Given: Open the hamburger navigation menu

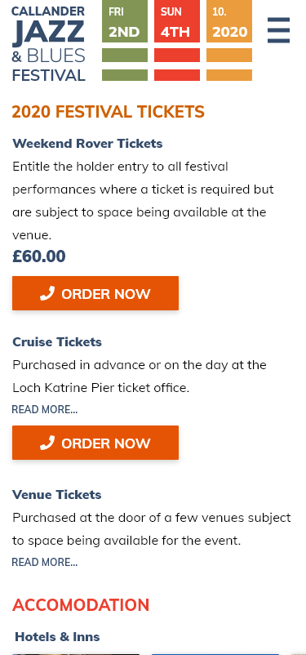Looking at the screenshot, I should coord(278,30).
